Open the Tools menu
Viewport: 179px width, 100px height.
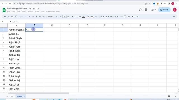coord(43,12)
